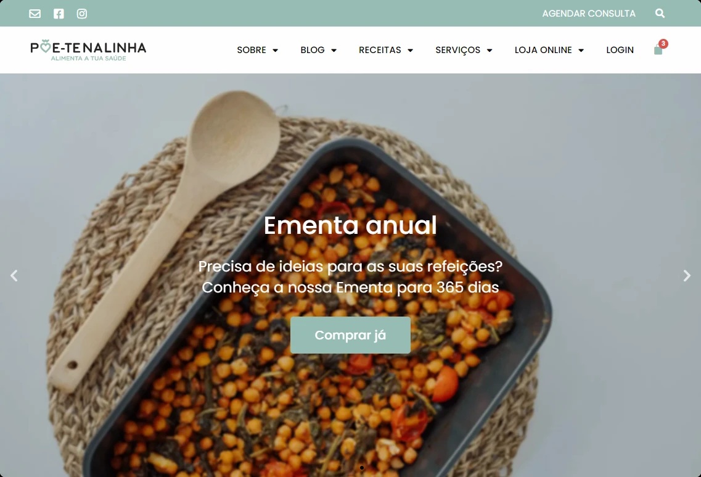The width and height of the screenshot is (701, 477).
Task: Select the Receitas menu label
Action: pyautogui.click(x=380, y=49)
